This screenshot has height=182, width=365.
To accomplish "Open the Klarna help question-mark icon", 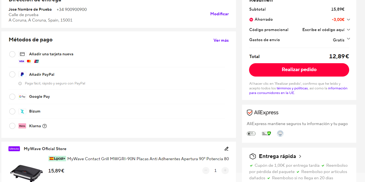I will pyautogui.click(x=45, y=126).
